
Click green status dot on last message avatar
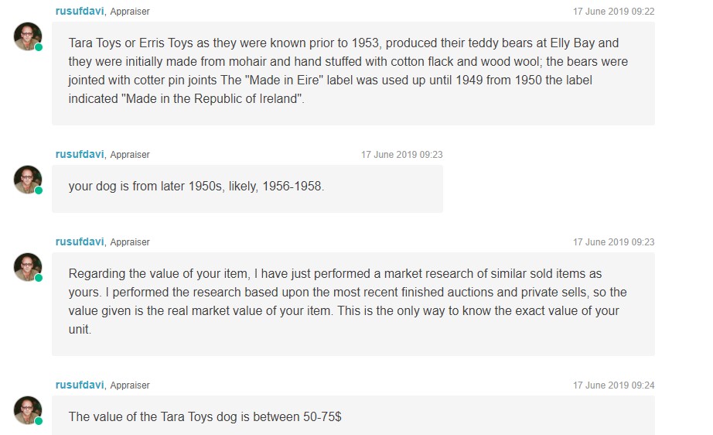point(39,421)
